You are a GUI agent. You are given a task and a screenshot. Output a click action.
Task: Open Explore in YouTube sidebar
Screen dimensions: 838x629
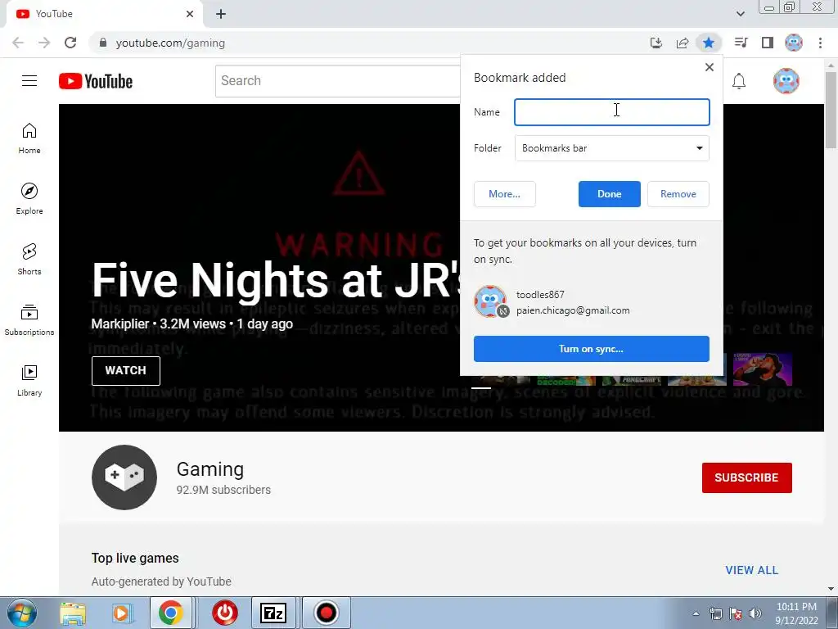(29, 199)
